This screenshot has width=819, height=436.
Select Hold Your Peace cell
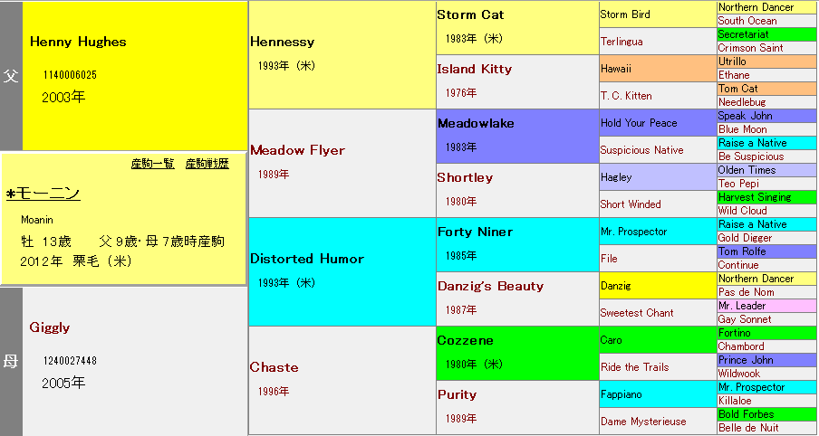639,123
